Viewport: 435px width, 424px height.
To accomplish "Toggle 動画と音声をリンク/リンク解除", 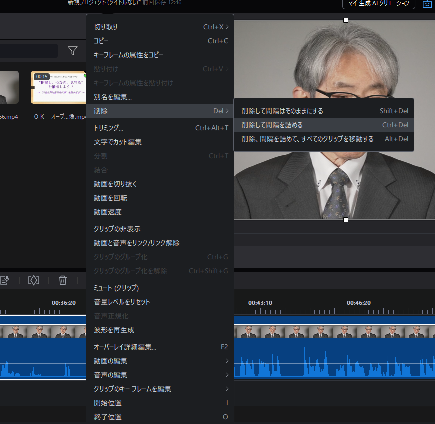I will (x=137, y=243).
